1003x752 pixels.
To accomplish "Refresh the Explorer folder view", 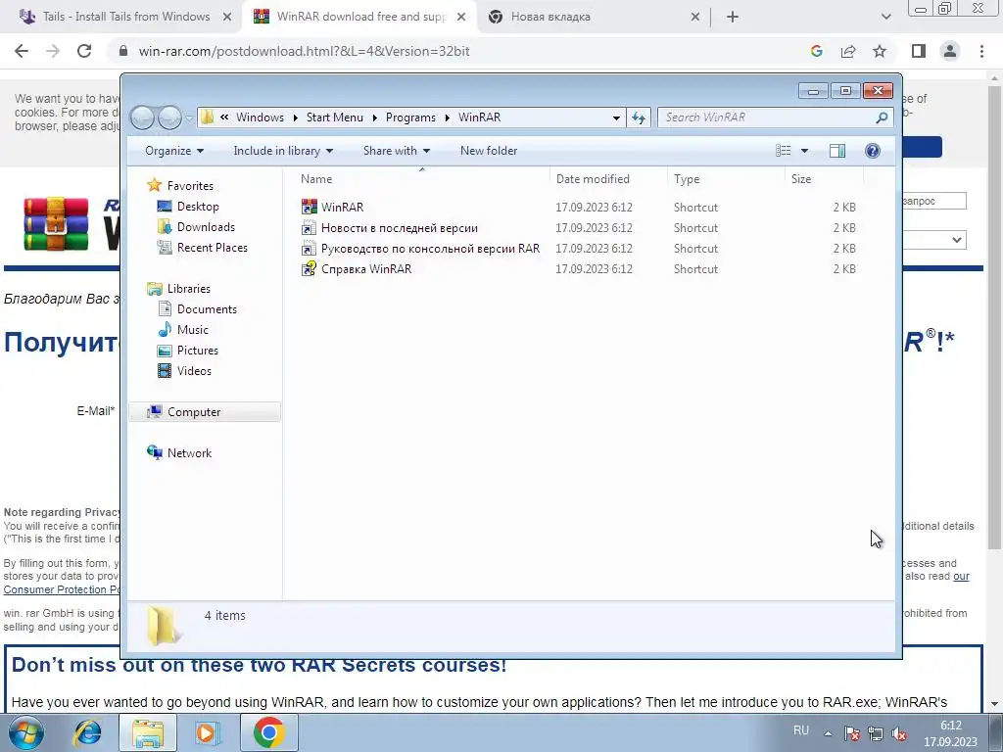I will 639,117.
